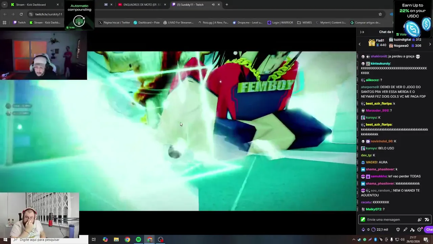Viewport: 433px width, 244px height.
Task: Open Nogawa0 gifter entry
Action: [405, 46]
